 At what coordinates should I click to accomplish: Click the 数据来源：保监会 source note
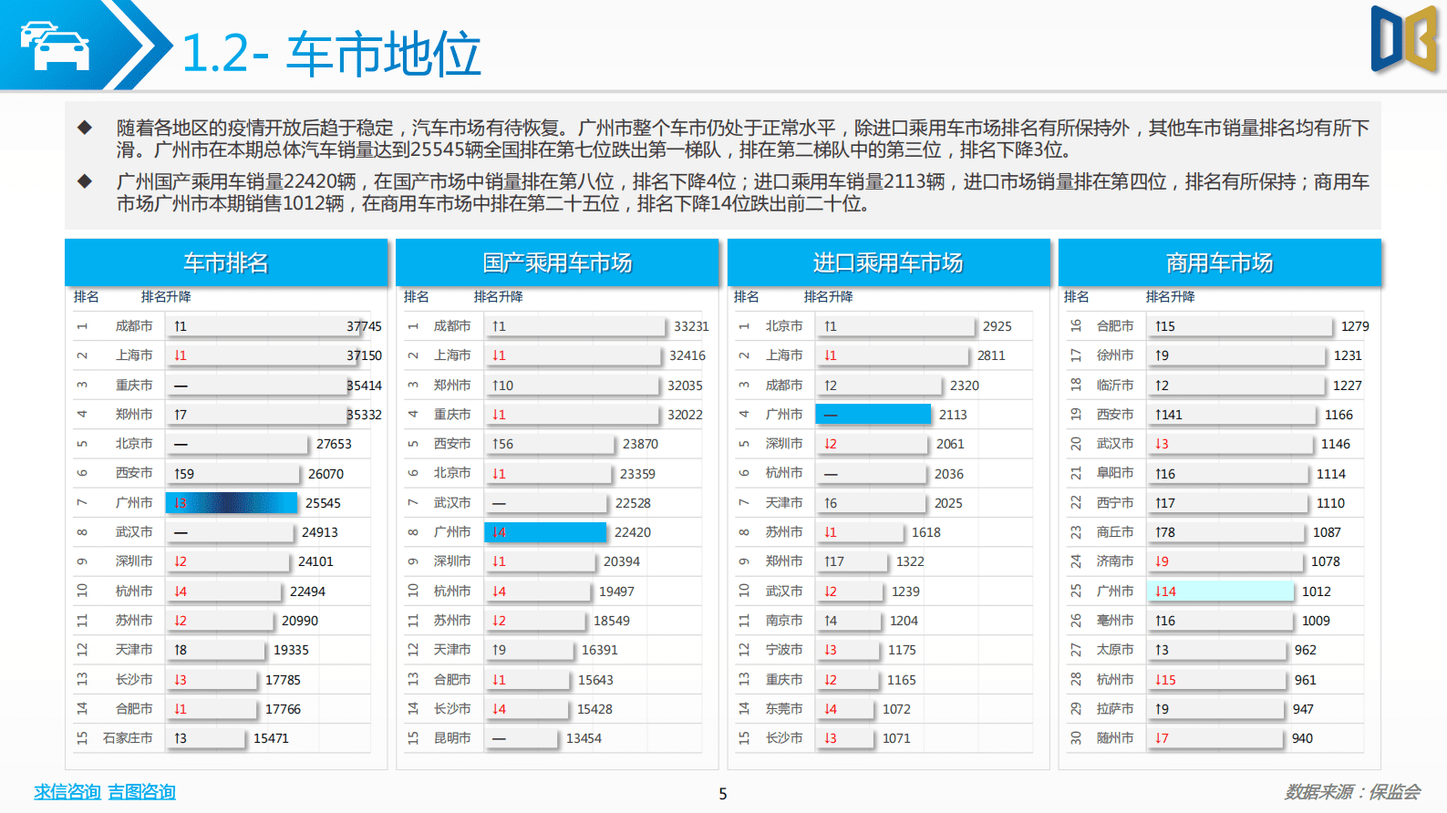(1352, 792)
